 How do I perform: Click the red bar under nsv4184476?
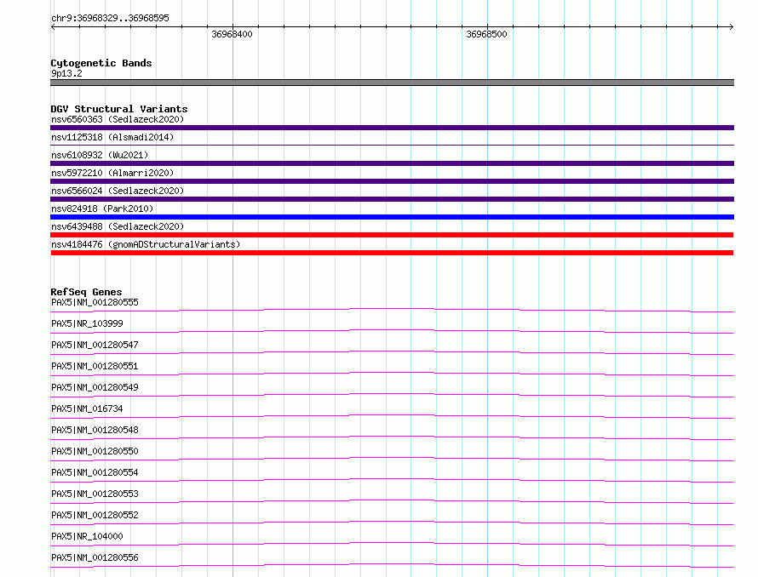click(392, 253)
